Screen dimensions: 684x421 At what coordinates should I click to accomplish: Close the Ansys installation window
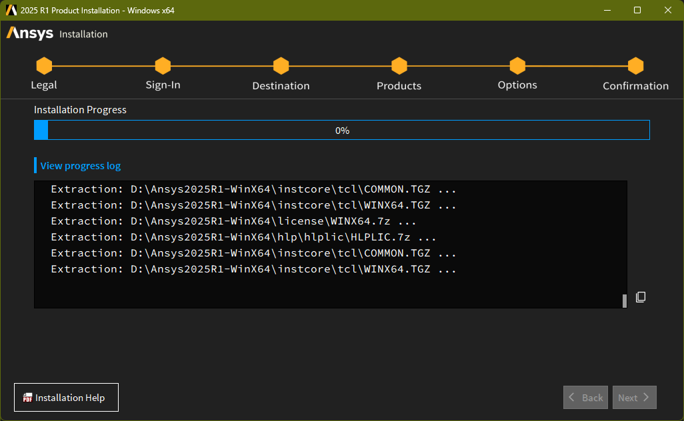coord(668,10)
